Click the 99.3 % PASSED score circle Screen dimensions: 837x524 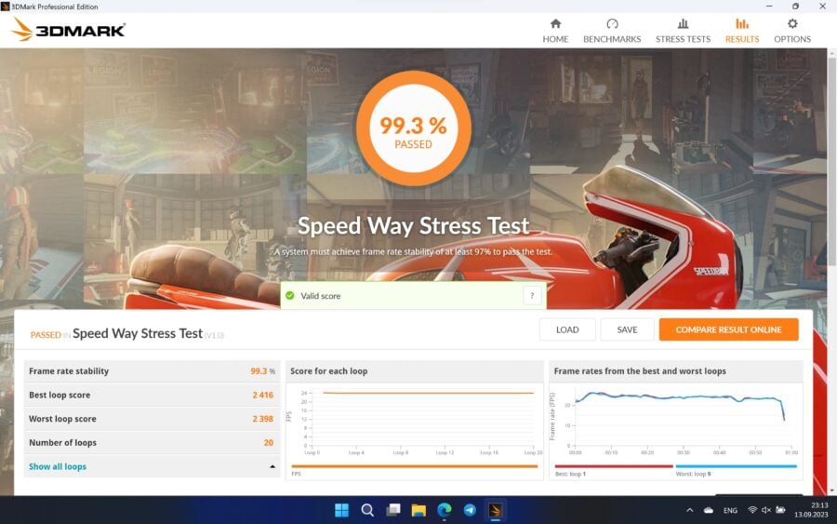tap(413, 128)
